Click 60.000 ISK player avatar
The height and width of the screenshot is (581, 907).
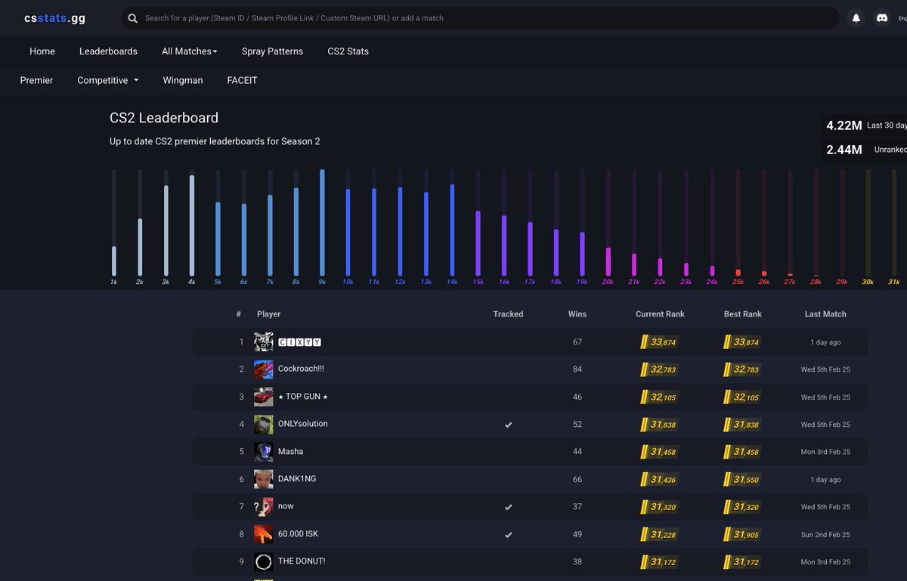[264, 534]
